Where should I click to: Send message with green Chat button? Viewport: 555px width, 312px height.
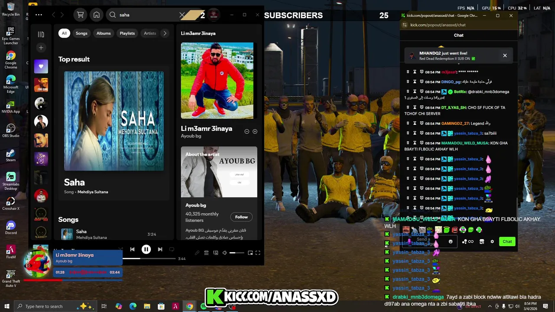507,241
